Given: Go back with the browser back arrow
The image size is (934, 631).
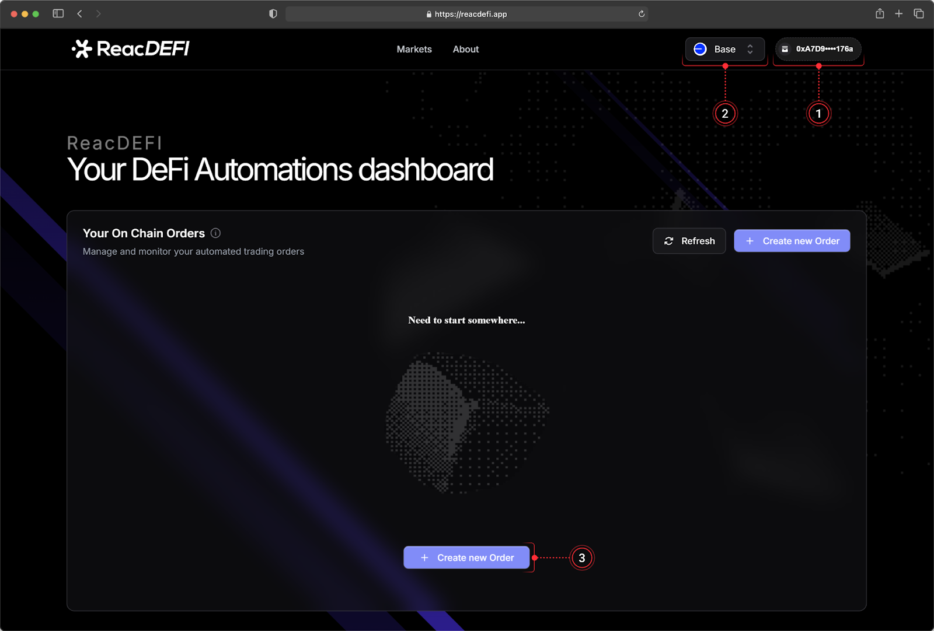Looking at the screenshot, I should pos(80,13).
